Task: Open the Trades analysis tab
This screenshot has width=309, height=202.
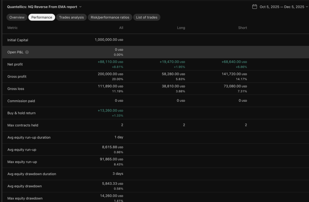Action: coord(71,17)
